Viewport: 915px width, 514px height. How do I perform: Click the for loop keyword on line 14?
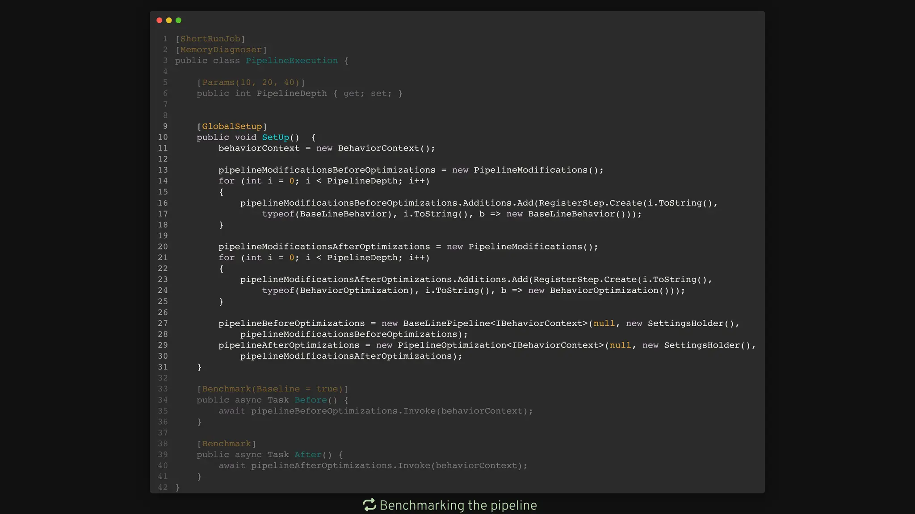tap(227, 181)
